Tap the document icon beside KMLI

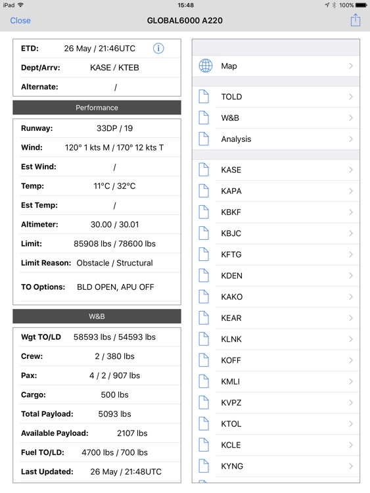[204, 381]
